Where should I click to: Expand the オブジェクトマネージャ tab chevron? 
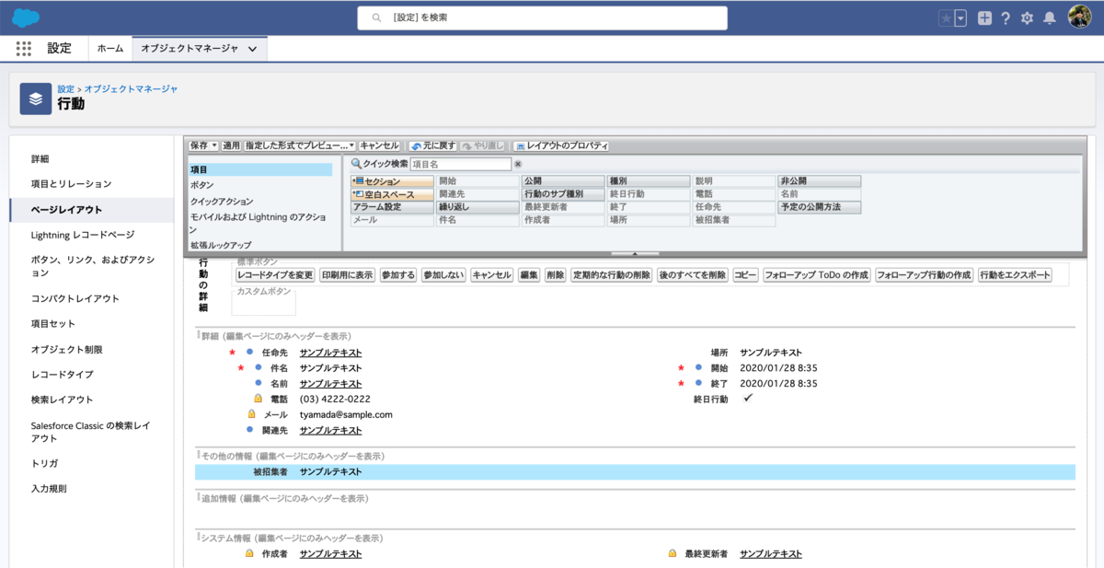(251, 48)
